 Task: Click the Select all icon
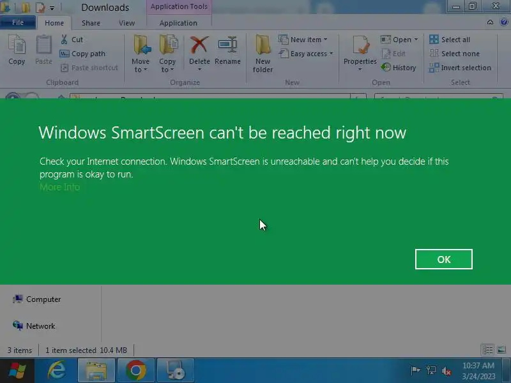pyautogui.click(x=434, y=40)
